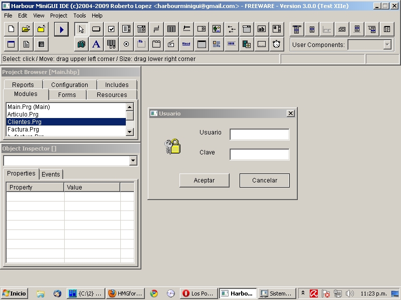The height and width of the screenshot is (300, 401).
Task: Open the File menu
Action: (8, 15)
